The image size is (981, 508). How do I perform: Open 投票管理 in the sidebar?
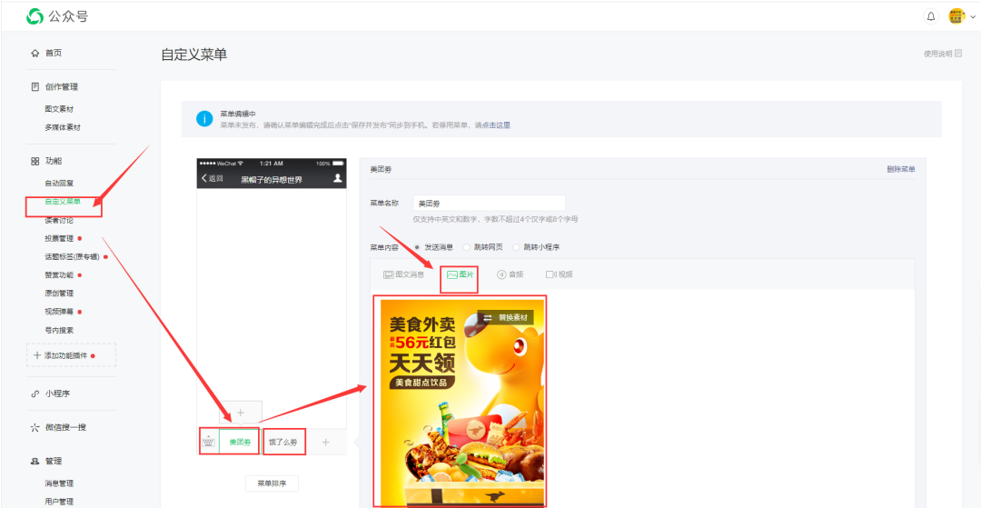59,238
